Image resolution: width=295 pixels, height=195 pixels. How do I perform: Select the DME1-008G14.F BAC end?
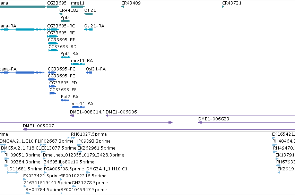[72, 116]
